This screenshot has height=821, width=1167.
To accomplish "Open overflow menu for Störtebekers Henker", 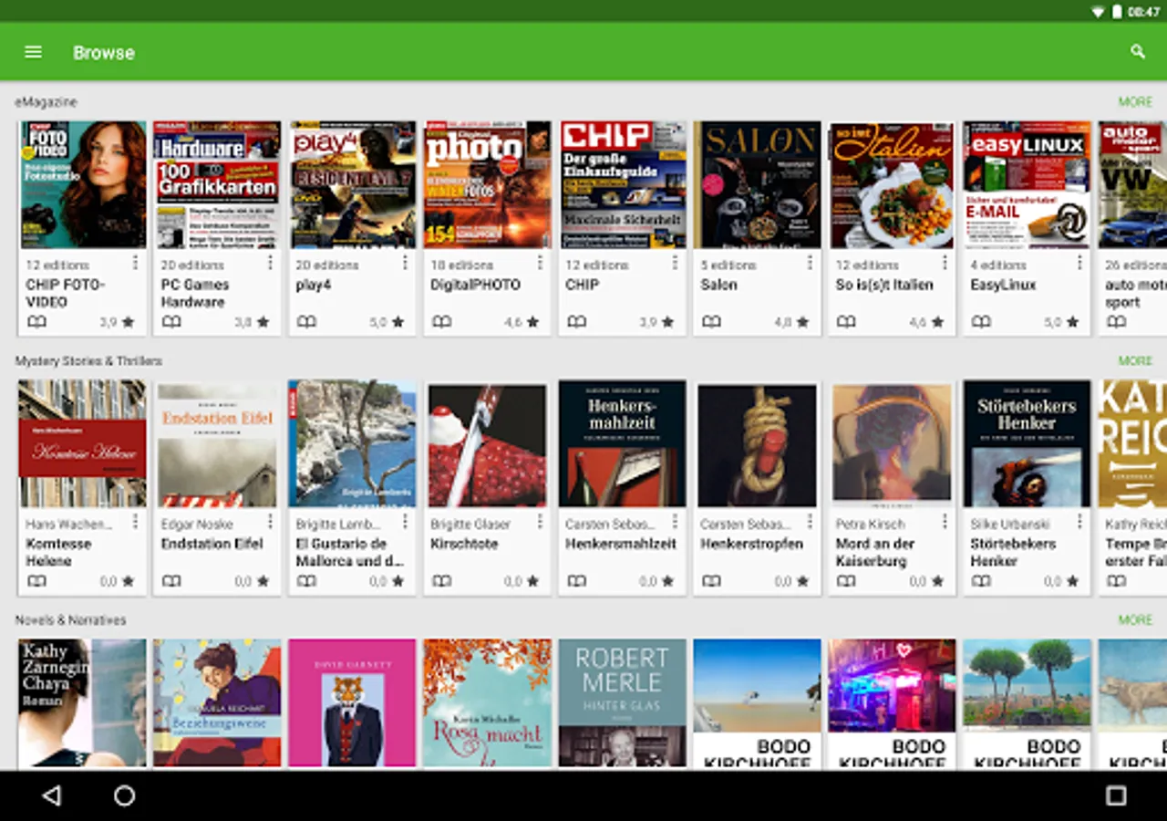I will click(1079, 522).
